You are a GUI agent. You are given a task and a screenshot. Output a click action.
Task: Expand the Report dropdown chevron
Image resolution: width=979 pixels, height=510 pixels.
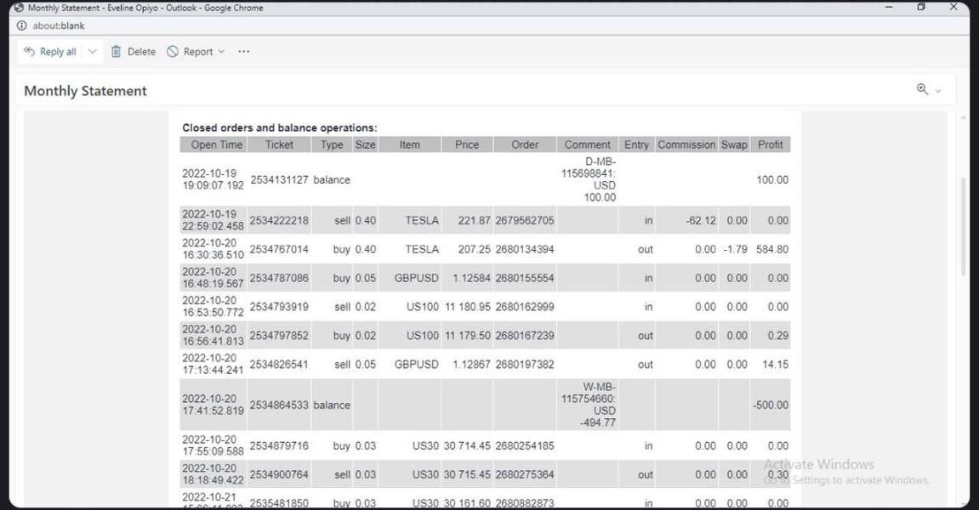pyautogui.click(x=222, y=52)
